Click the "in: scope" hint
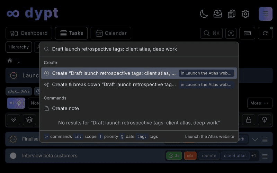The width and height of the screenshot is (277, 173). click(x=85, y=136)
